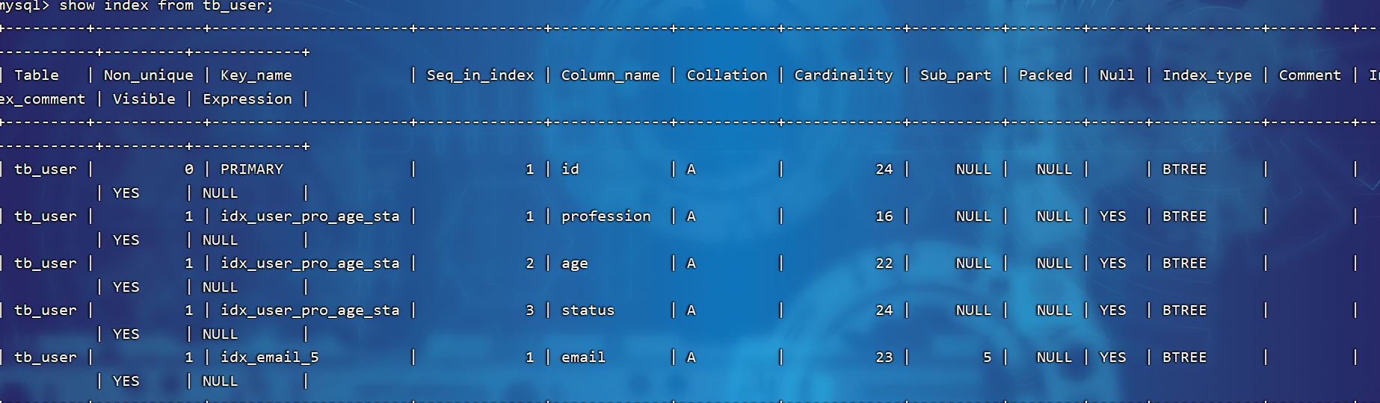Viewport: 1380px width, 403px height.
Task: Click cardinality value 16
Action: click(x=884, y=216)
